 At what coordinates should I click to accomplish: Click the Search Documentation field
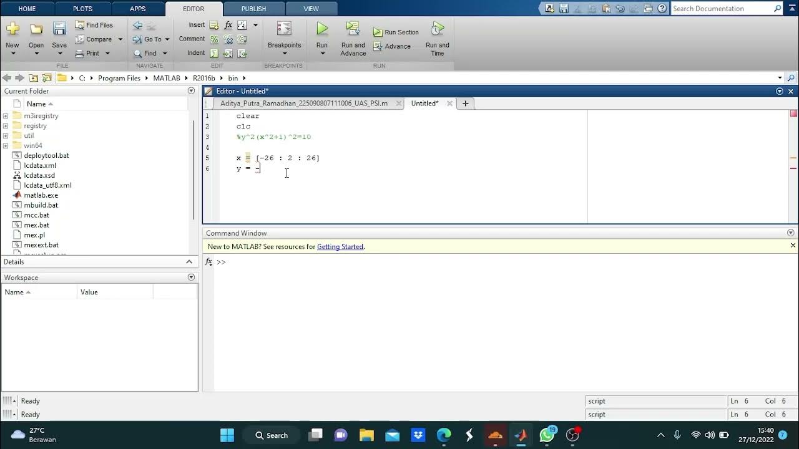pyautogui.click(x=722, y=9)
